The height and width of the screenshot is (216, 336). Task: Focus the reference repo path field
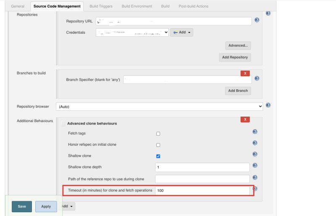tap(202, 179)
